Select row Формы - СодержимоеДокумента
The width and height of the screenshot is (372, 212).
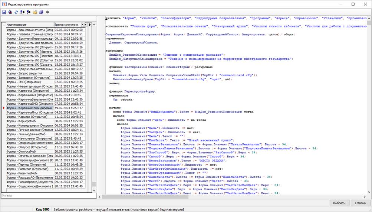point(46,186)
